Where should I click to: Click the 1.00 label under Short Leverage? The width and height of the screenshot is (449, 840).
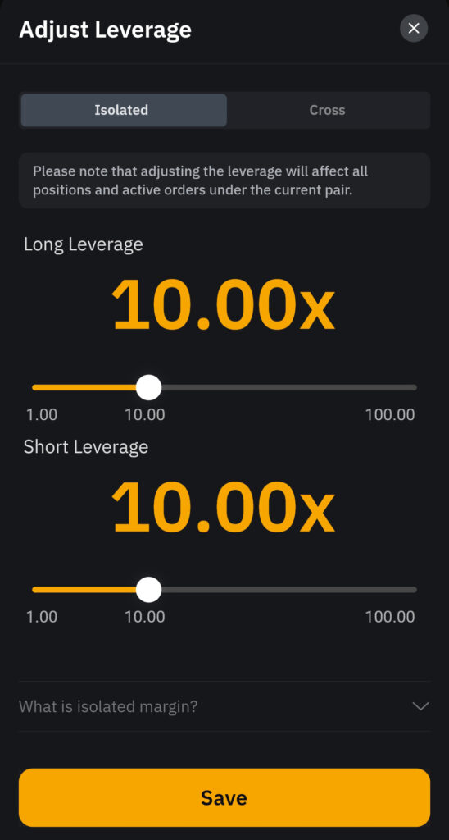pos(42,617)
